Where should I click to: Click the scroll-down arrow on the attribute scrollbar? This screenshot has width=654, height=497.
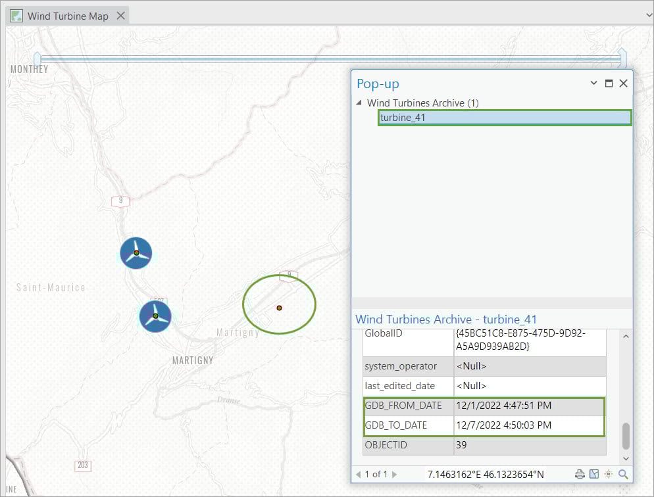[626, 459]
